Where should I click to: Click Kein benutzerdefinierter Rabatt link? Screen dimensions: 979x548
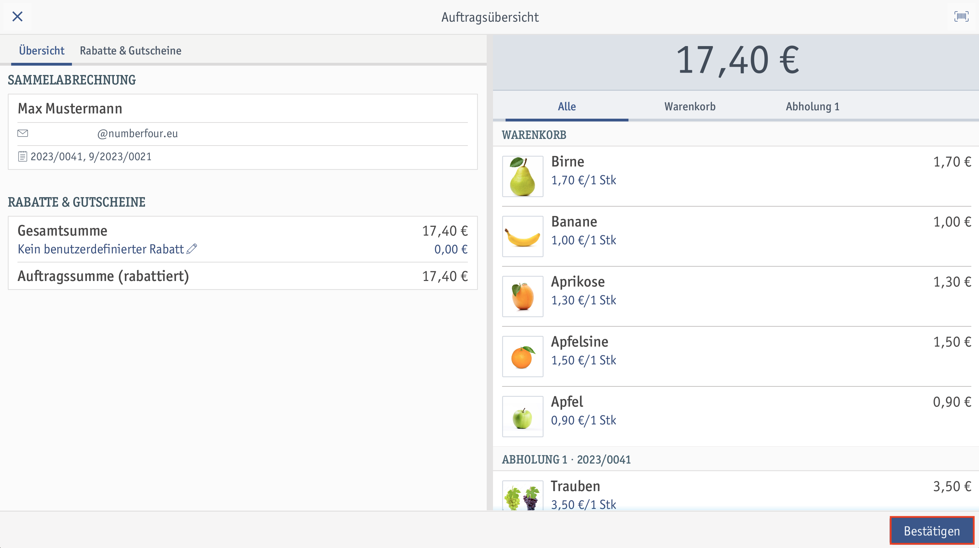(101, 249)
